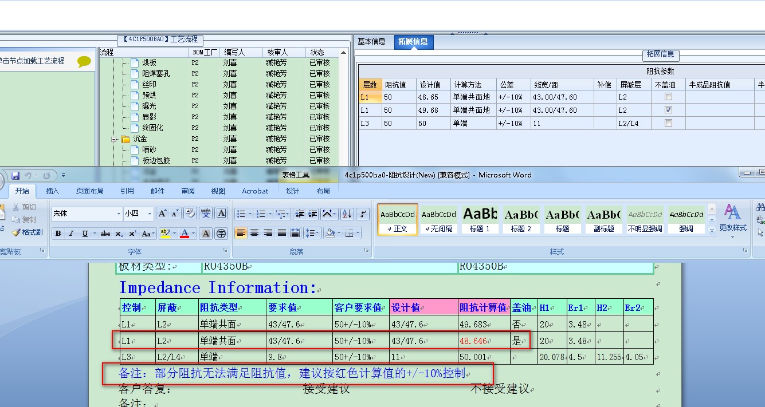Click 接受建议 in the customer reply line
Viewport: 765px width, 407px height.
coord(326,389)
